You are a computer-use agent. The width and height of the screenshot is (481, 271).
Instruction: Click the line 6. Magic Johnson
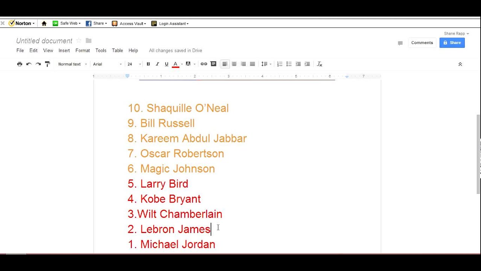(x=171, y=169)
